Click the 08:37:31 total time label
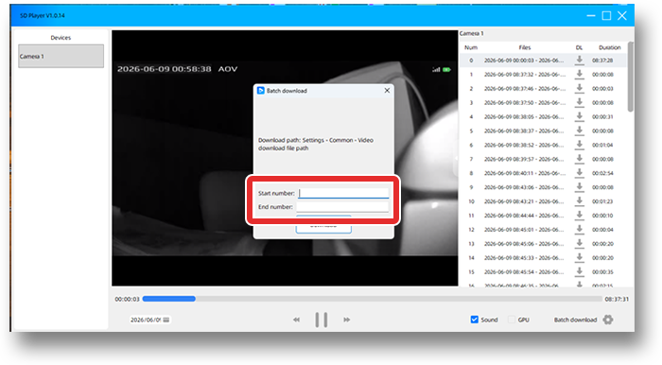Image resolution: width=662 pixels, height=365 pixels. coord(617,299)
